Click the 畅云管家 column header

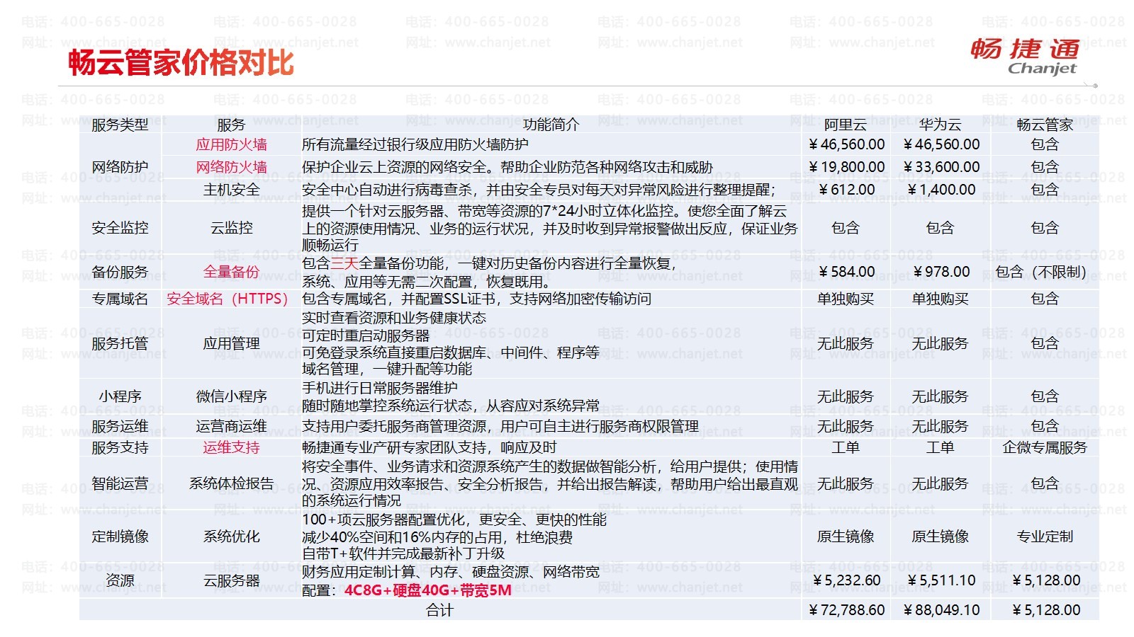1045,125
